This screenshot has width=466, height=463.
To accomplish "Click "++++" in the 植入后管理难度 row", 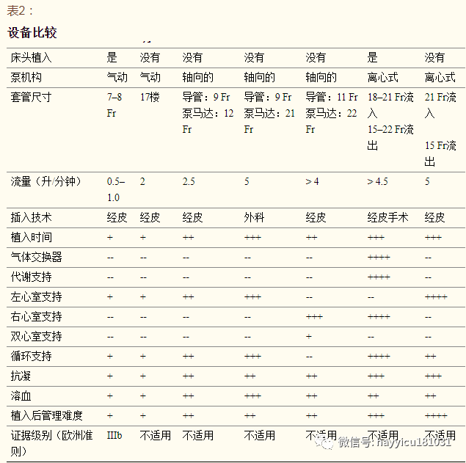I will click(x=436, y=416).
